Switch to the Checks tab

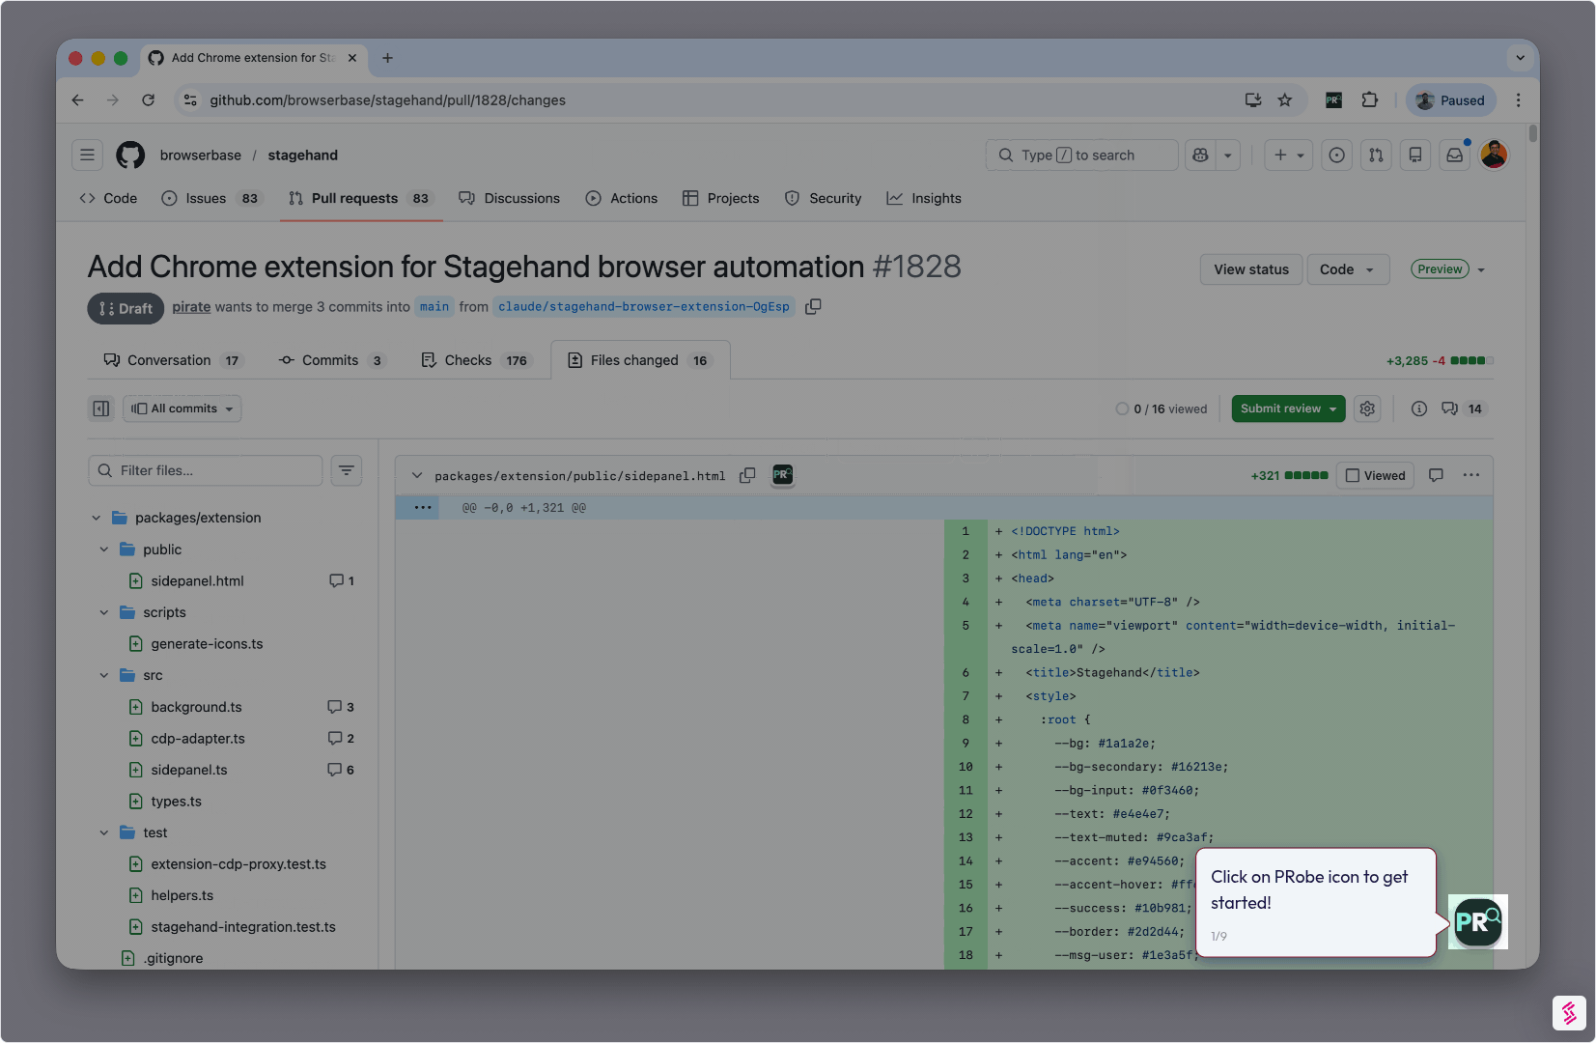coord(475,360)
